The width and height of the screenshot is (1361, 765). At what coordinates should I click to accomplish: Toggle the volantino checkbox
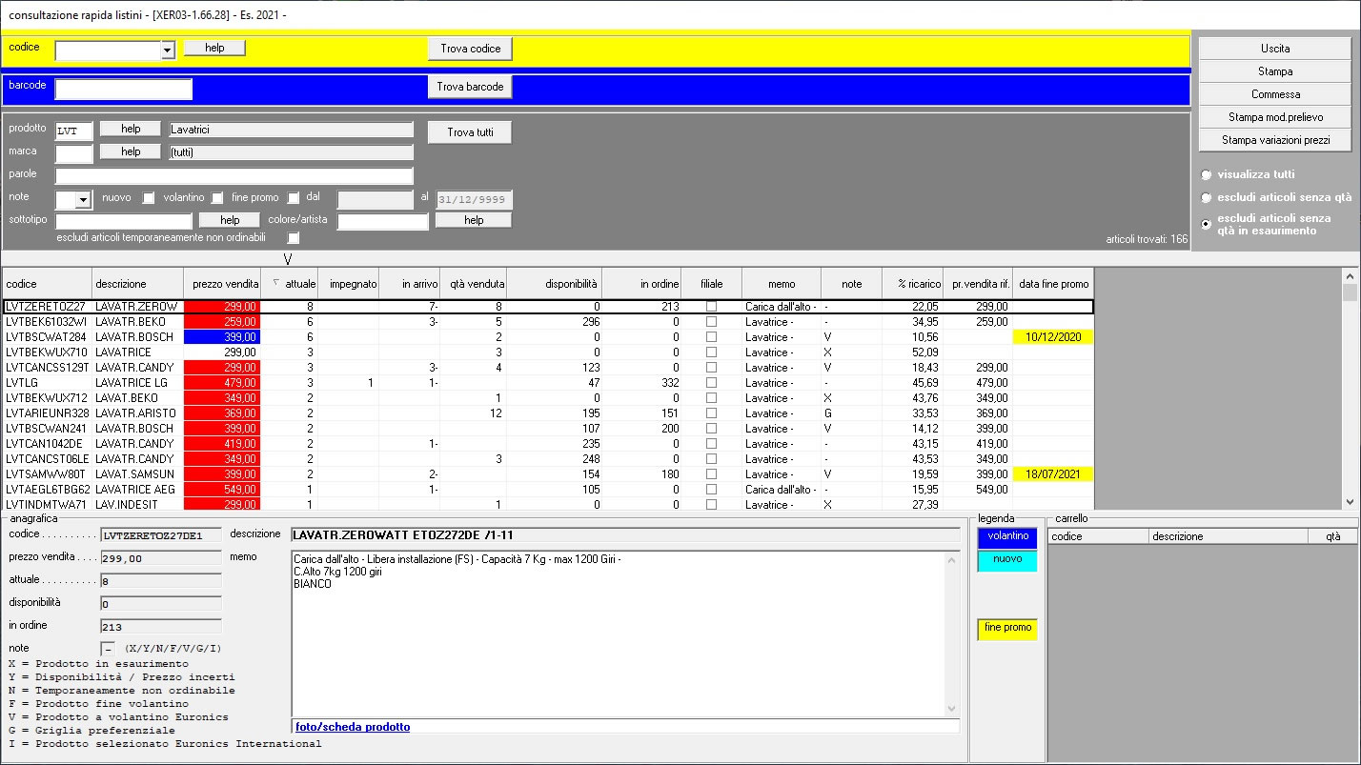click(217, 198)
